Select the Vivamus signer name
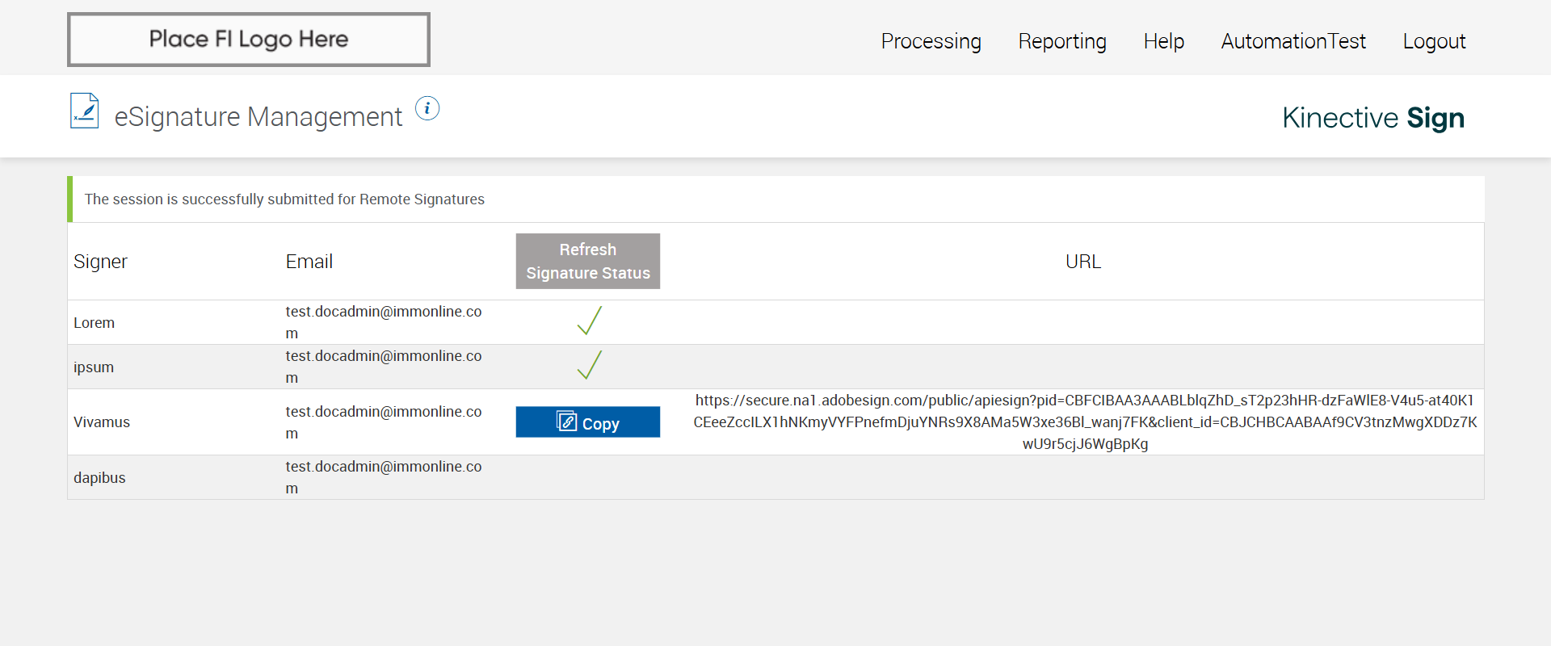 coord(102,422)
